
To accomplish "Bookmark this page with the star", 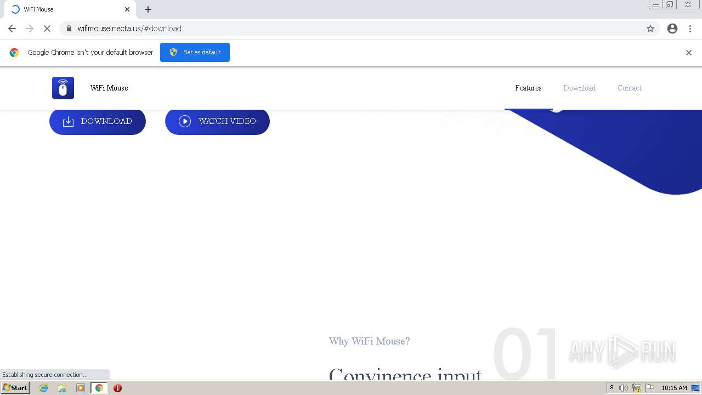I will [650, 29].
